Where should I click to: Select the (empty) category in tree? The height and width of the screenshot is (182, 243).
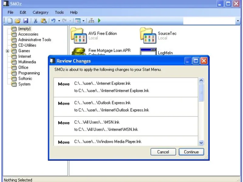(25, 29)
